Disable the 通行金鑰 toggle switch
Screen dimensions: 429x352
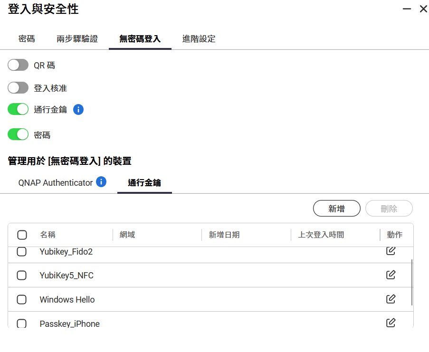click(x=18, y=110)
